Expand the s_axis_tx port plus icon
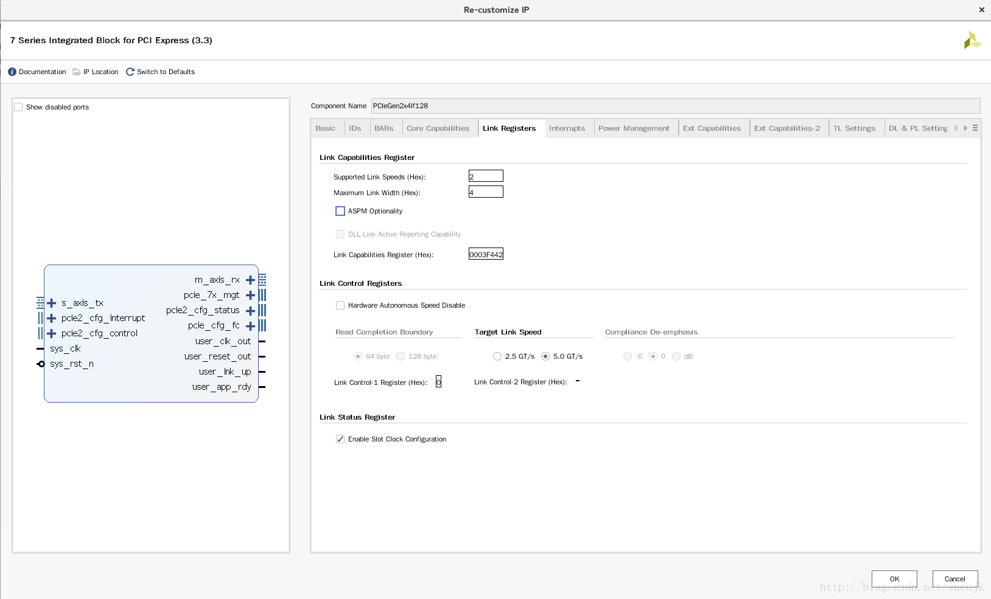This screenshot has height=599, width=991. pyautogui.click(x=52, y=303)
